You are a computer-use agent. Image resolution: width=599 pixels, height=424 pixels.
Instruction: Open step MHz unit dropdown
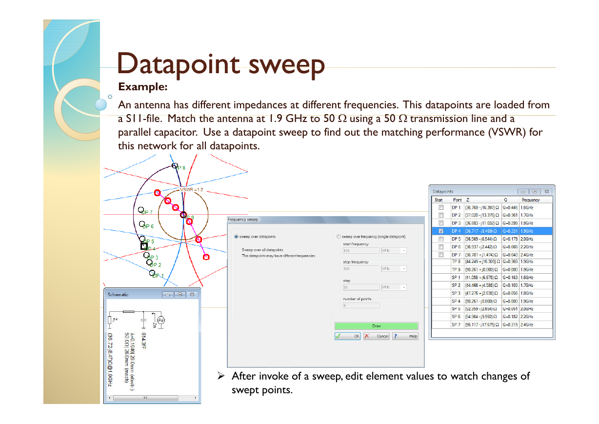(394, 287)
